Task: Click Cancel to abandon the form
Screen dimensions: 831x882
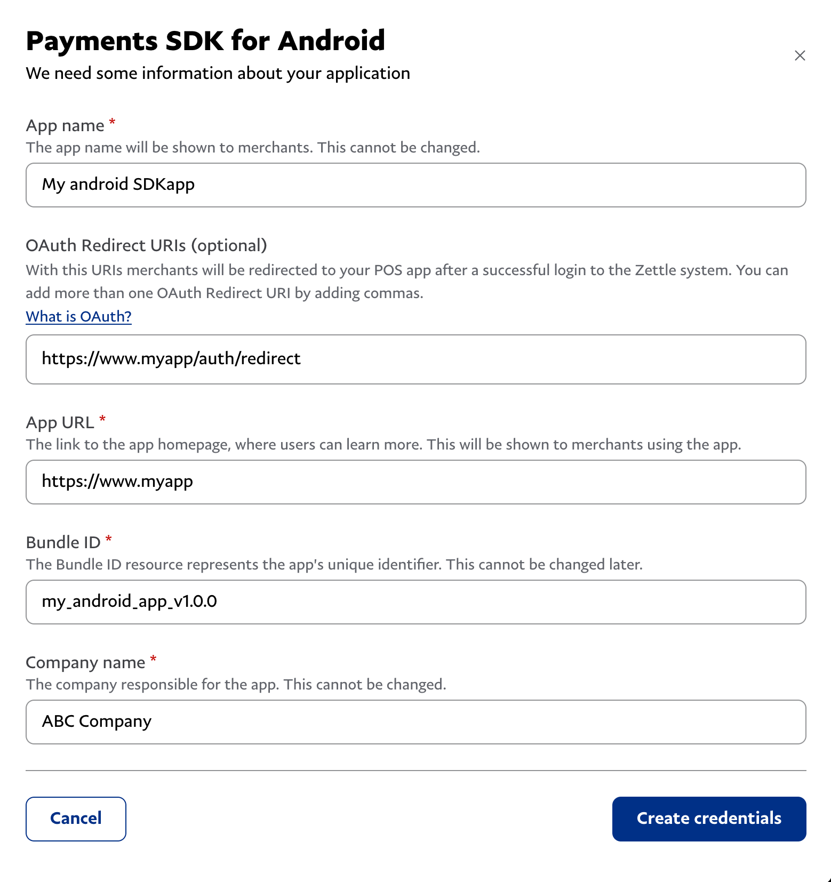Action: (x=75, y=819)
